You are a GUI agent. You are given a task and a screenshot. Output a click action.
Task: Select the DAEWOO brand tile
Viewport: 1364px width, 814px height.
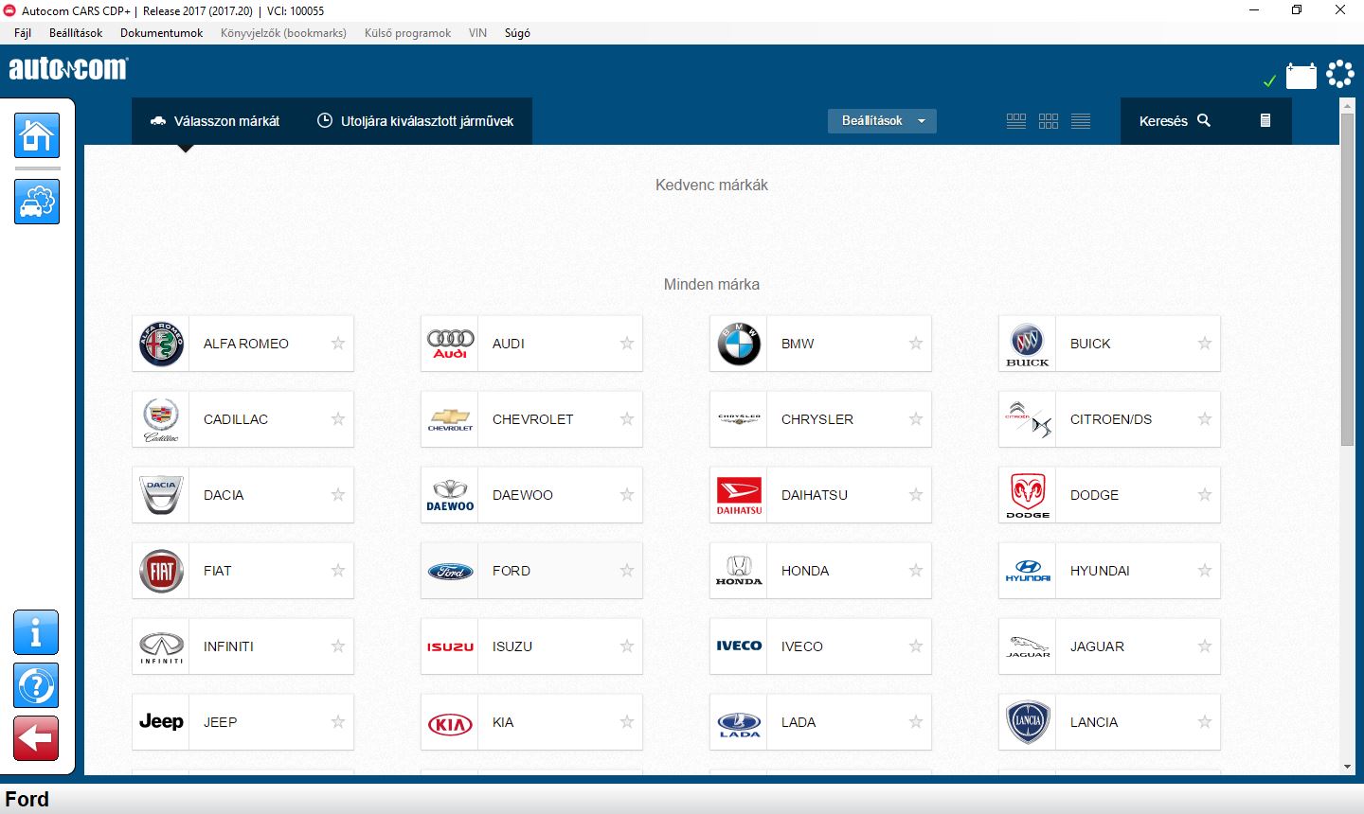(x=531, y=495)
